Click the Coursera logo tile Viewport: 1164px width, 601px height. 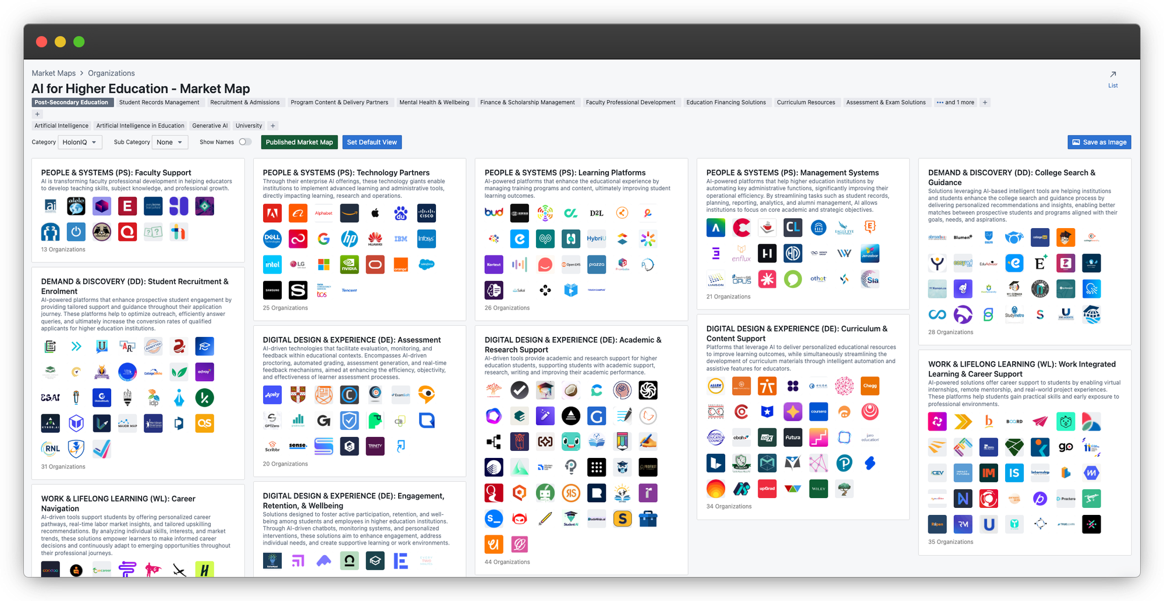[x=818, y=411]
